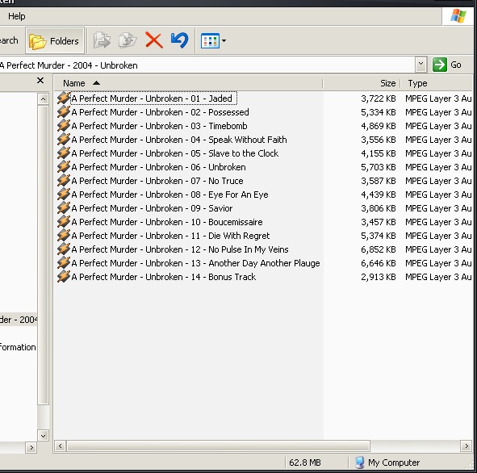Screen dimensions: 477x473
Task: Open the Help menu
Action: pos(16,16)
